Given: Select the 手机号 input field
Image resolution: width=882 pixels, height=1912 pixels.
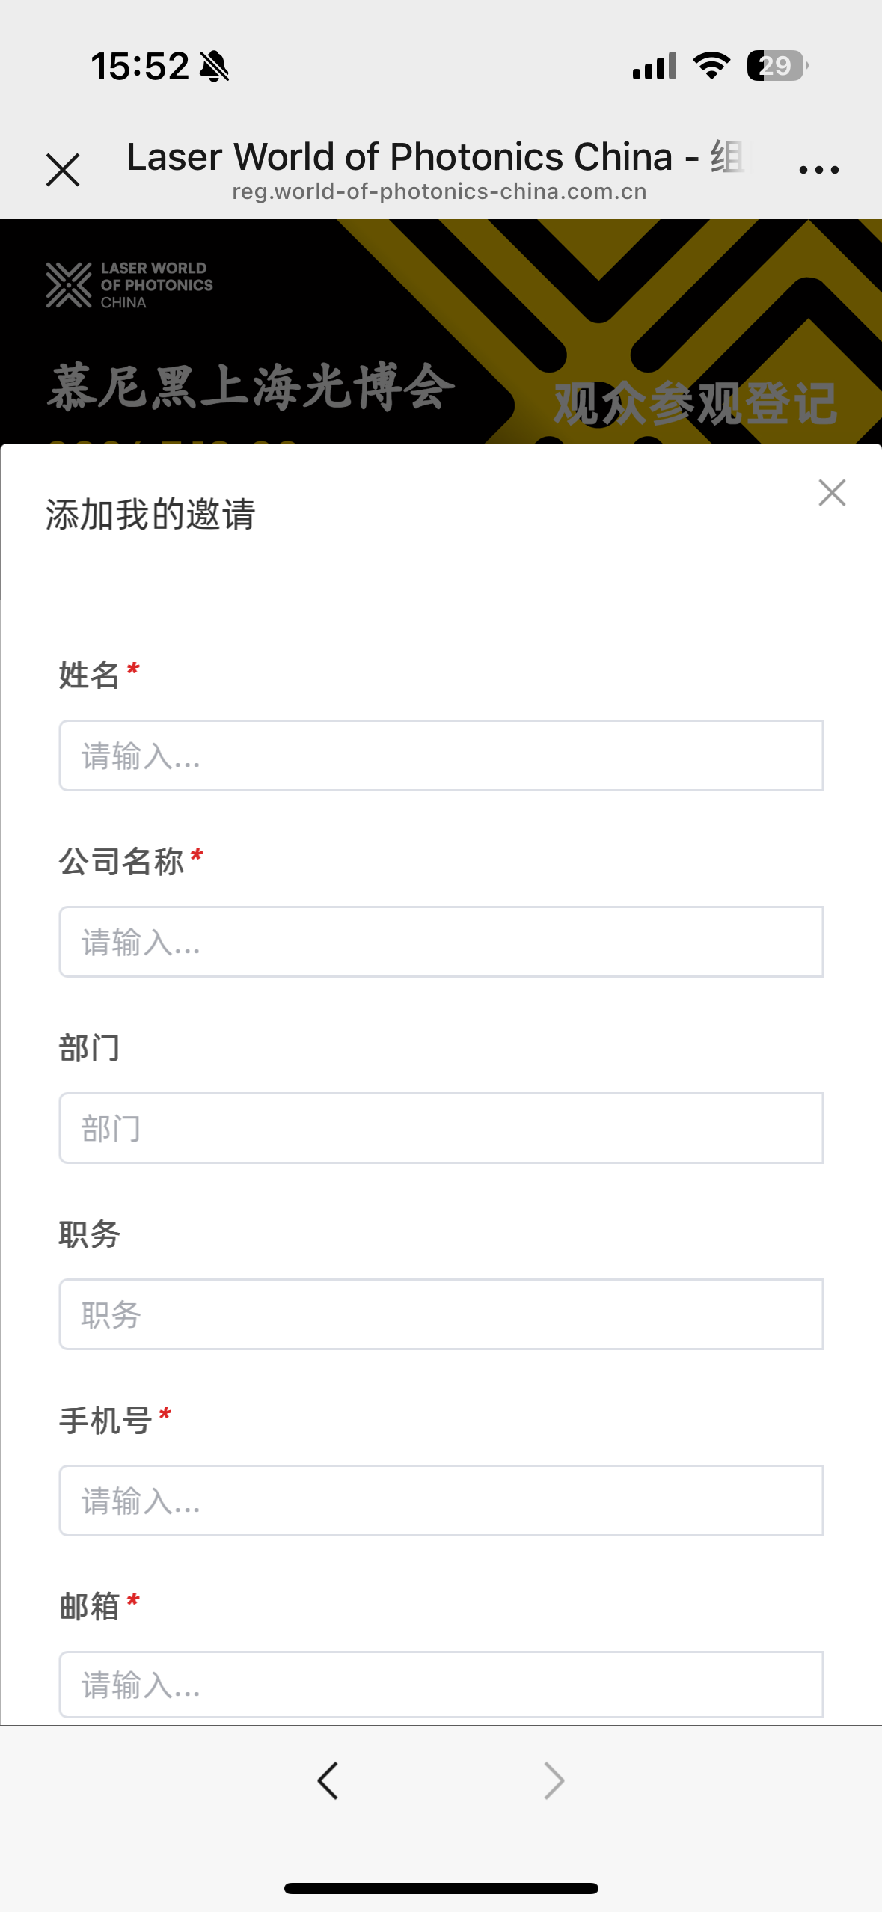Looking at the screenshot, I should tap(441, 1501).
